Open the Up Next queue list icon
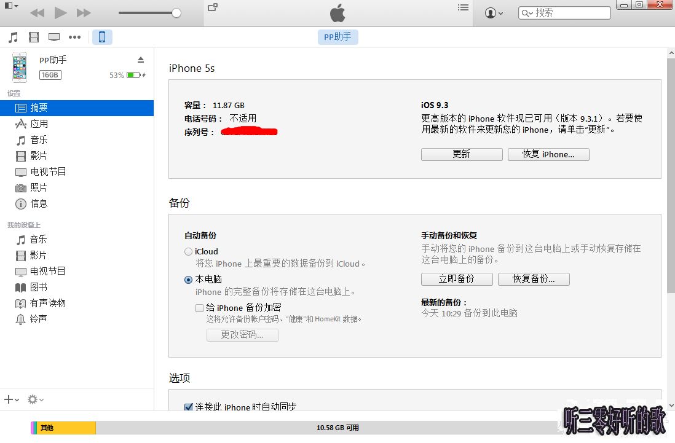Viewport: 675px width, 443px height. [x=463, y=7]
